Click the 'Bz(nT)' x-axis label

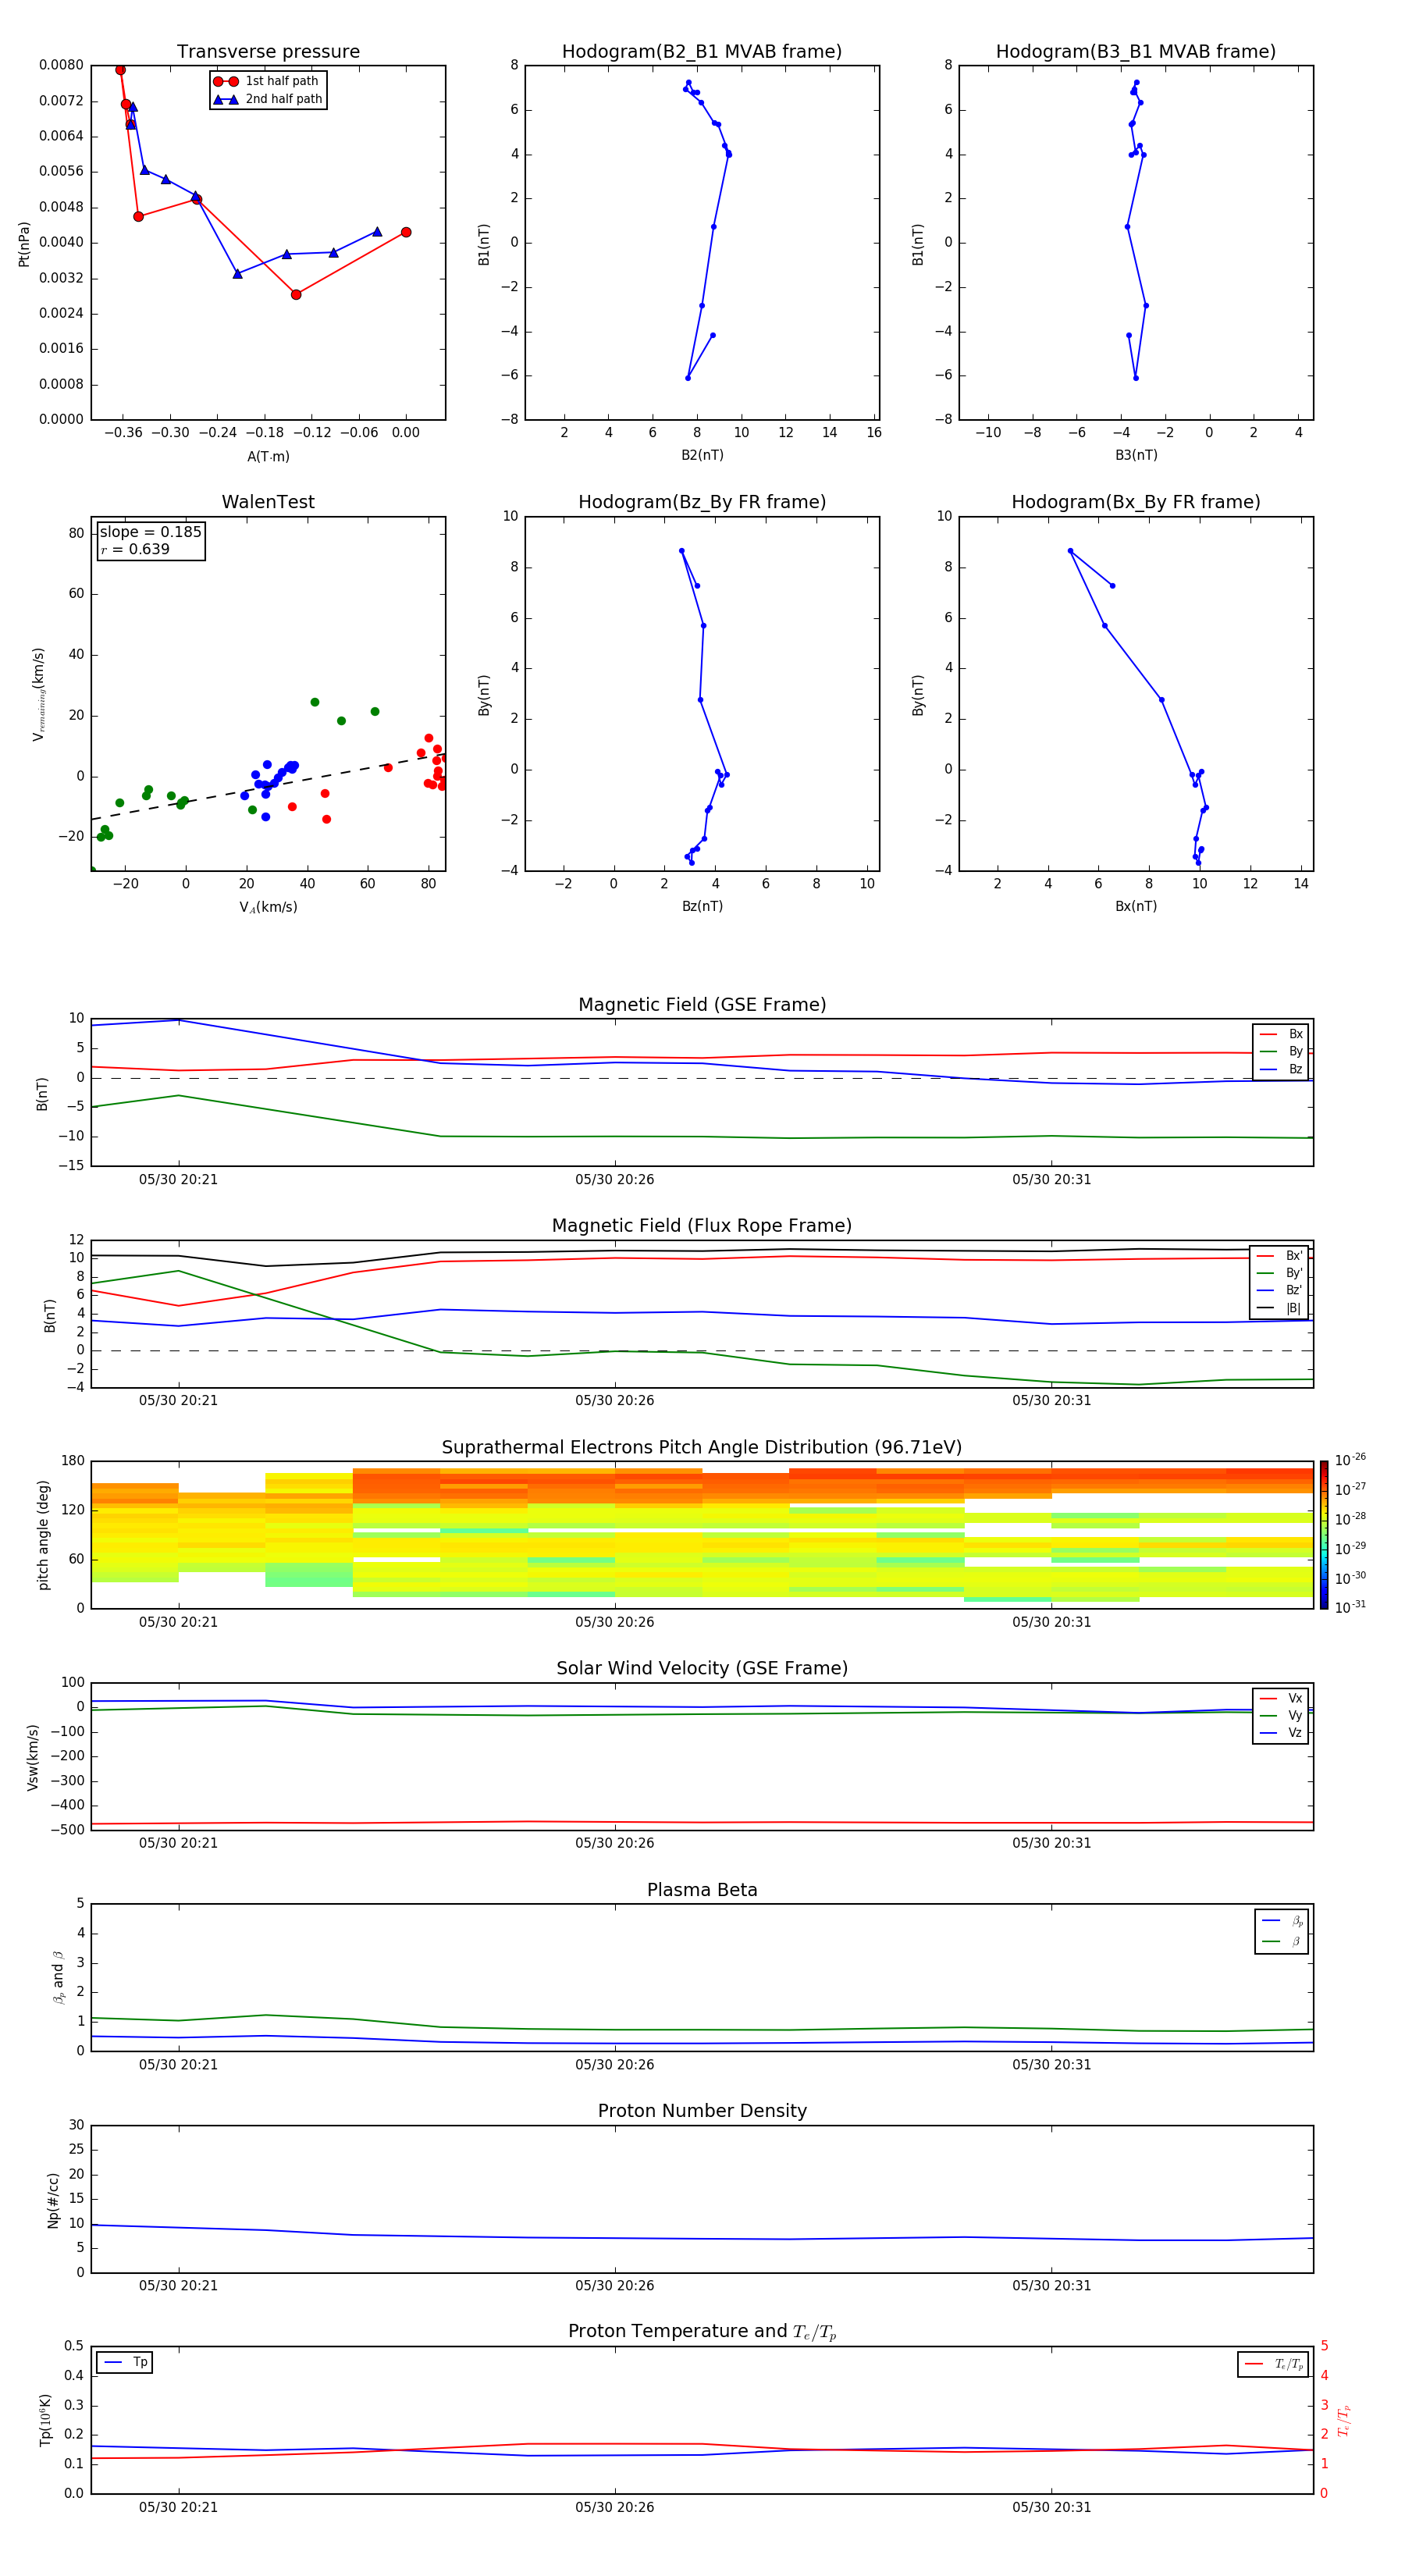coord(702,906)
